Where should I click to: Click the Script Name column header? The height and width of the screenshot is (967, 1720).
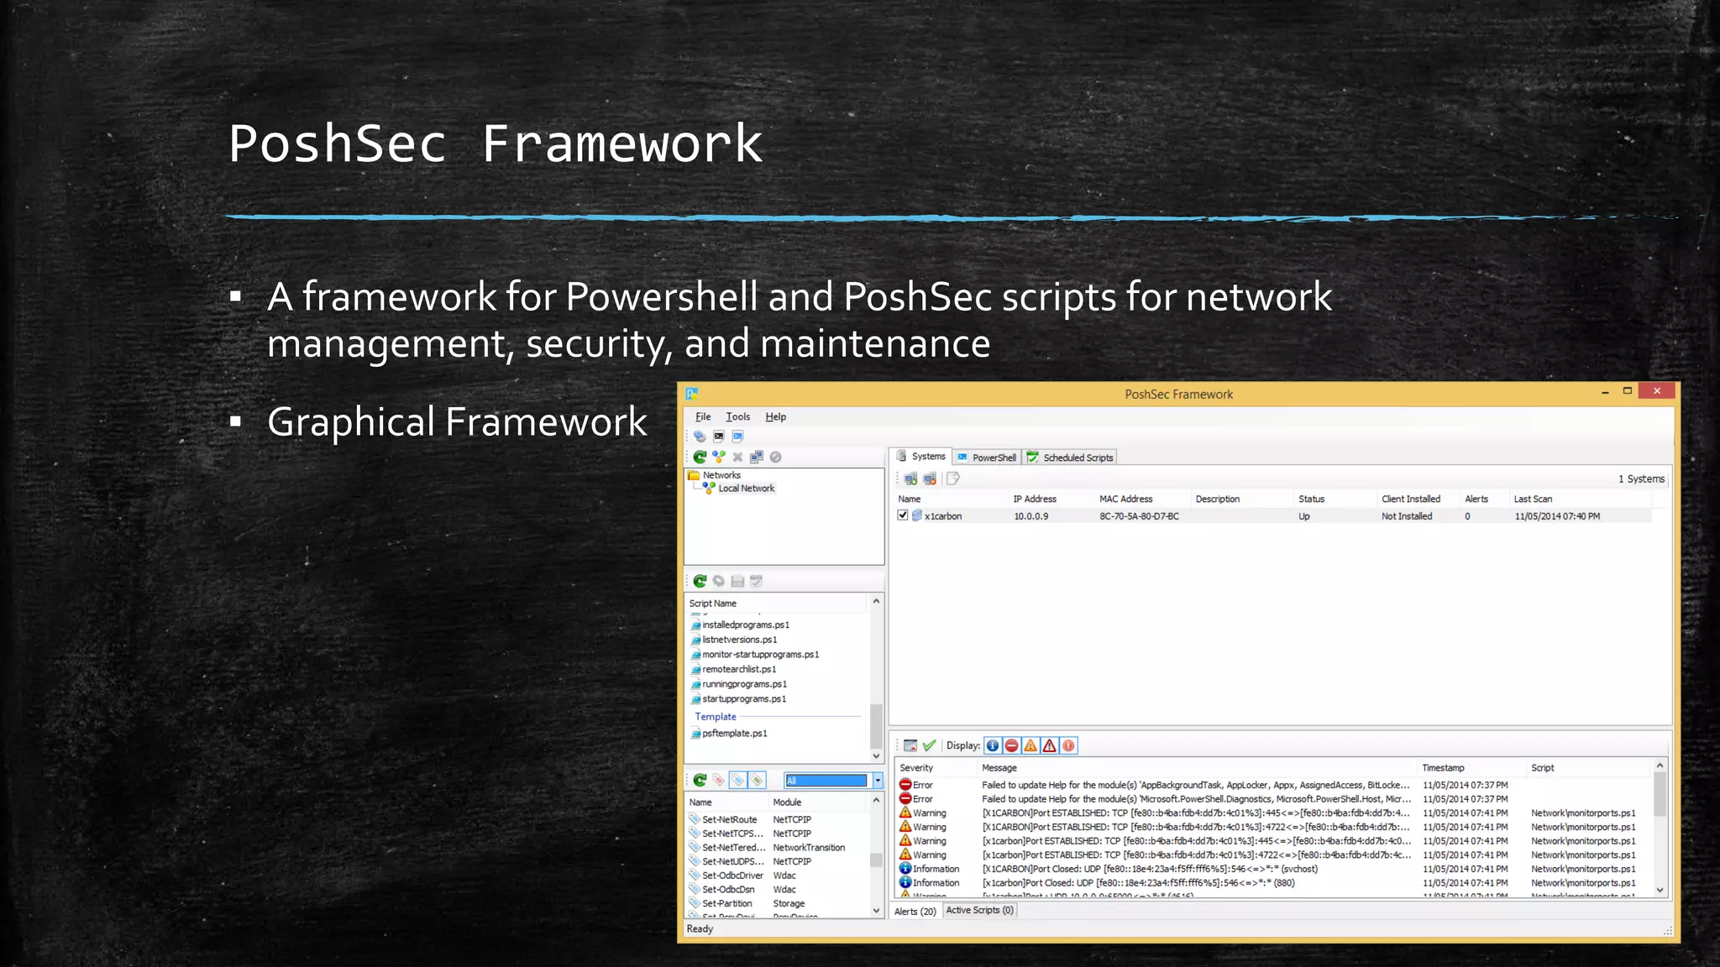pos(776,604)
